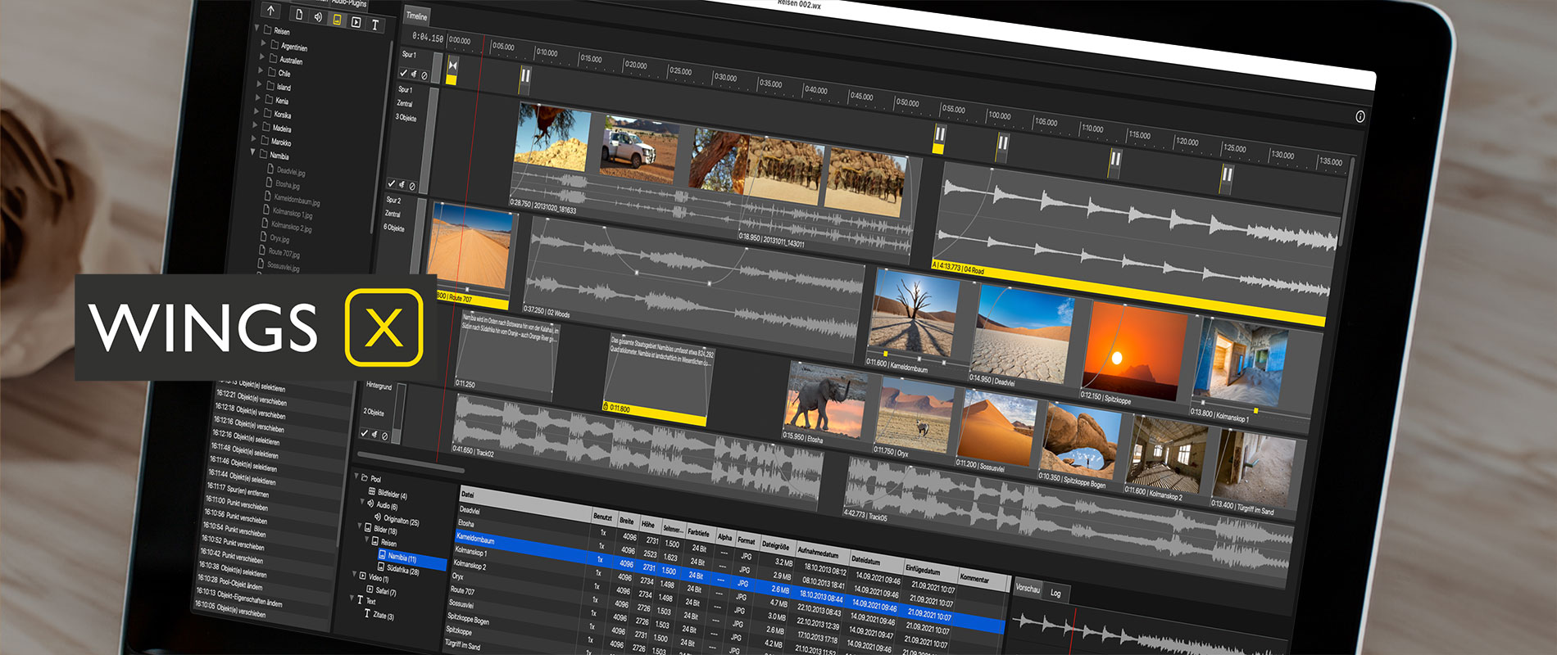This screenshot has width=1557, height=655.
Task: Select Bildfelder (4) in the Pool tree
Action: 392,495
